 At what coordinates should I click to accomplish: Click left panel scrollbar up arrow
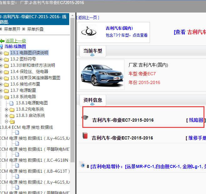coord(72,16)
